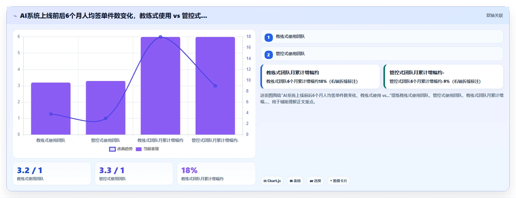
Task: Click the 18% stat card
Action: click(216, 173)
